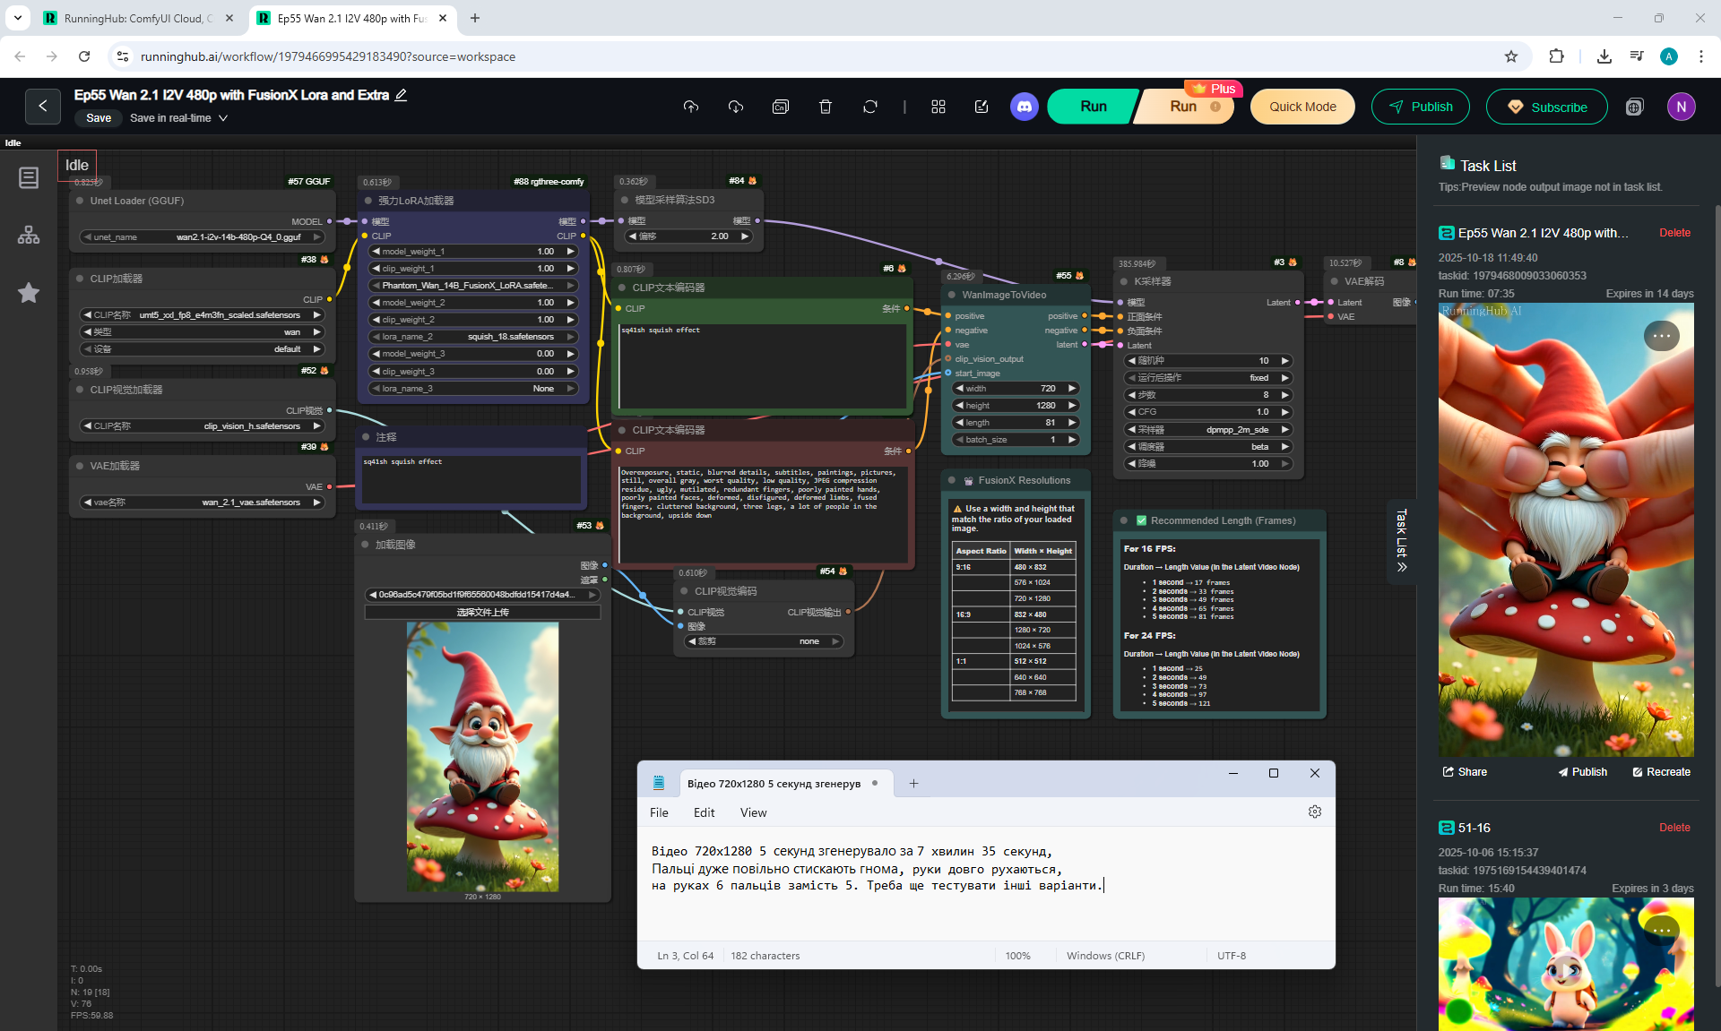Viewport: 1721px width, 1031px height.
Task: Open the Discord link icon
Action: 1024,107
